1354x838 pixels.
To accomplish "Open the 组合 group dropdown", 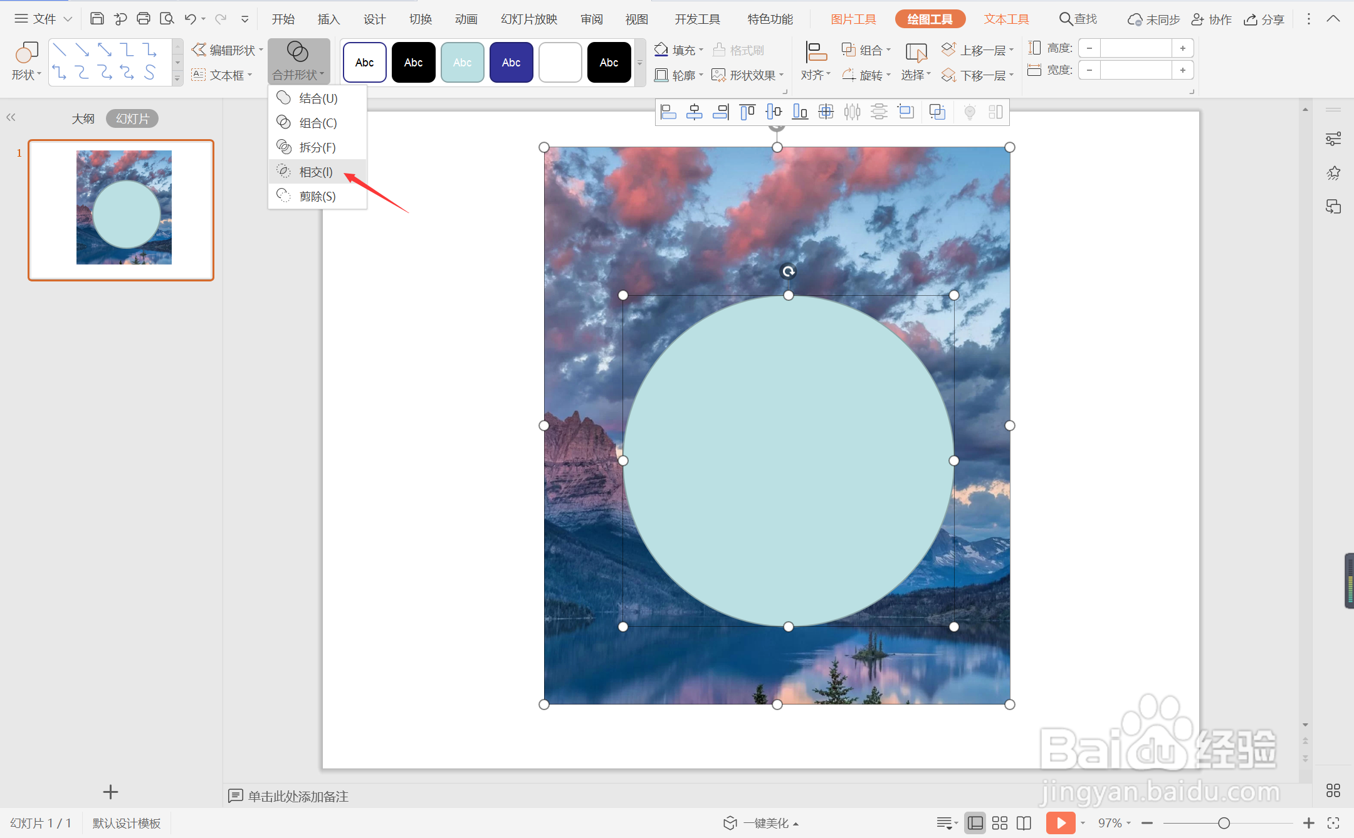I will click(x=866, y=50).
